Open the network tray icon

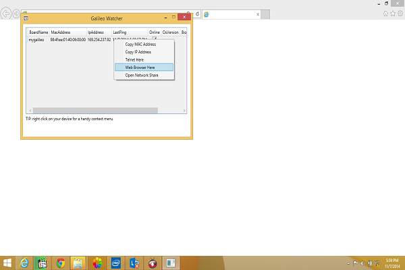pos(370,263)
